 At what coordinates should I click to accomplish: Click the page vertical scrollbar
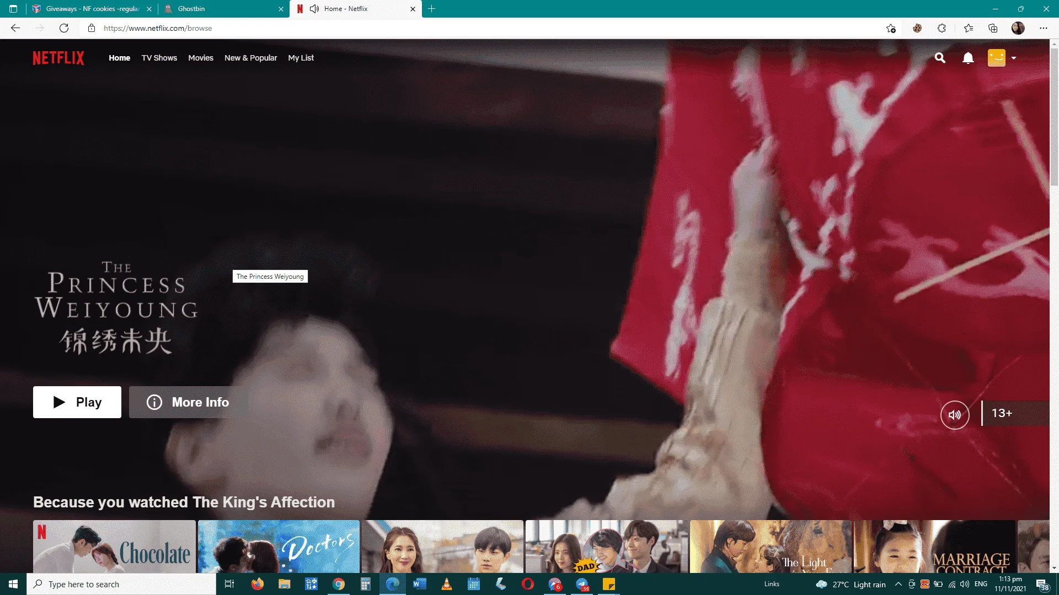coord(1054,117)
